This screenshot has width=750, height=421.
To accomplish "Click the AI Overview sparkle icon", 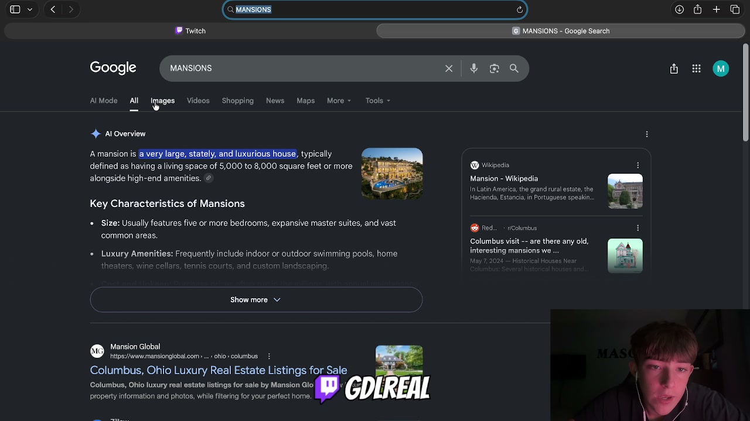I will pyautogui.click(x=96, y=134).
